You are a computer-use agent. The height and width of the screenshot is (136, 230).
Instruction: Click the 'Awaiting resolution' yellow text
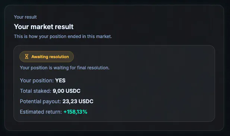click(50, 57)
